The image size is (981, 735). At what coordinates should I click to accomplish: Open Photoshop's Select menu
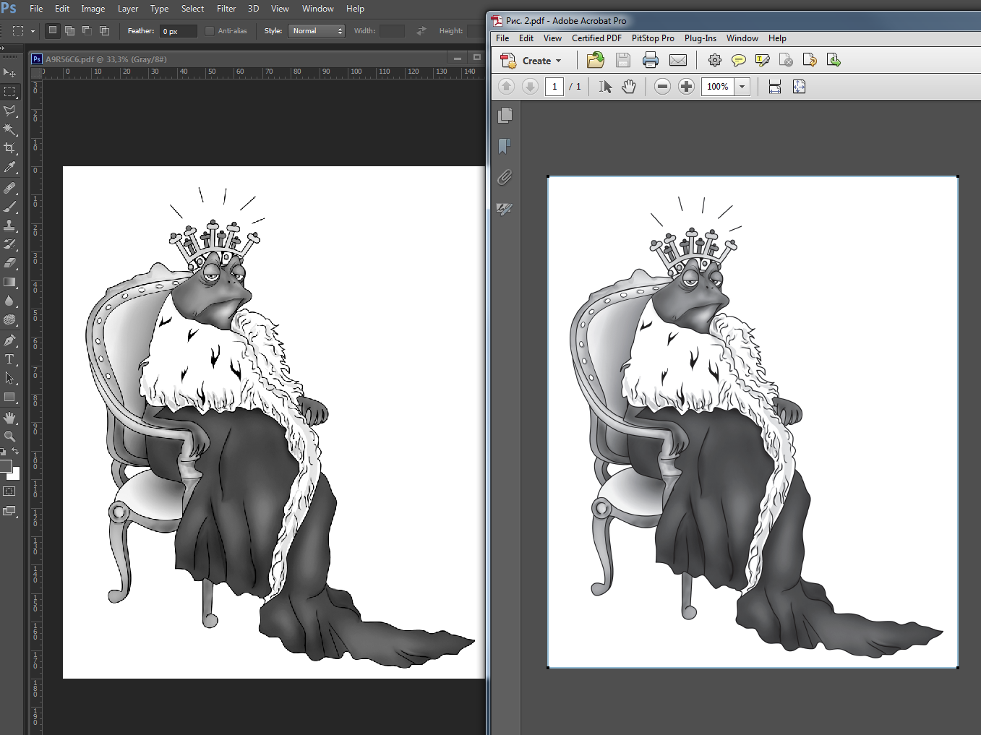click(192, 9)
